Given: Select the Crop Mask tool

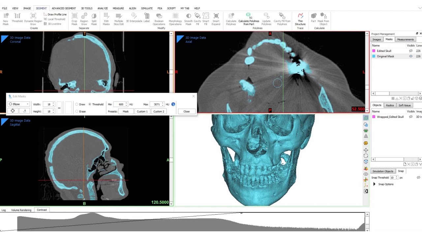Looking at the screenshot, I should 75,19.
